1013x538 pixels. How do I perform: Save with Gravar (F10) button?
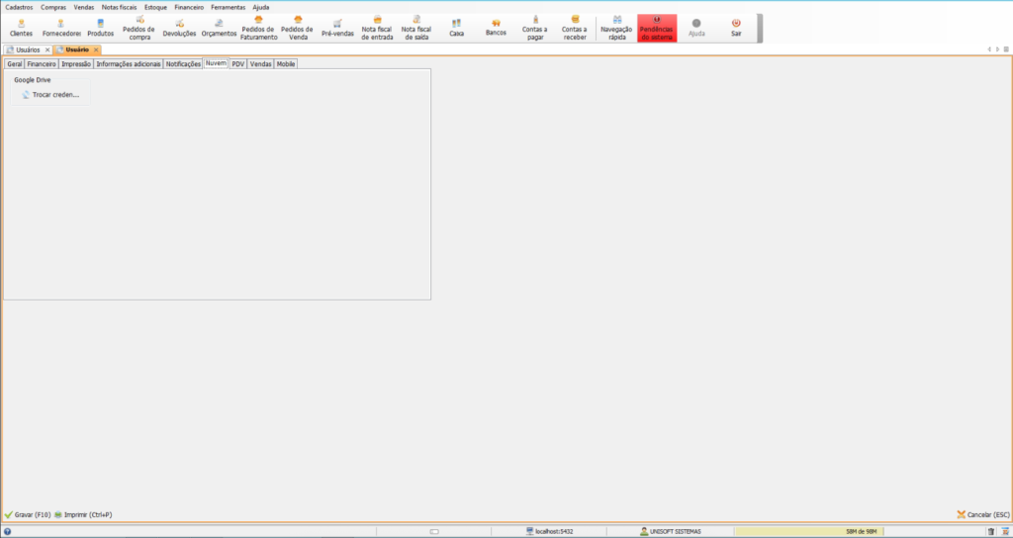pyautogui.click(x=29, y=515)
